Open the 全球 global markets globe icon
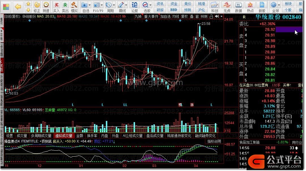The height and width of the screenshot is (171, 306). click(x=274, y=5)
